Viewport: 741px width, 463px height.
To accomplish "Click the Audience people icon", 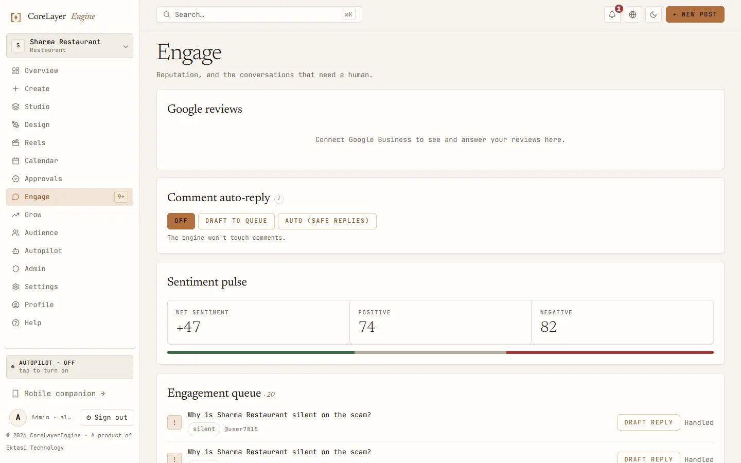I will point(15,233).
